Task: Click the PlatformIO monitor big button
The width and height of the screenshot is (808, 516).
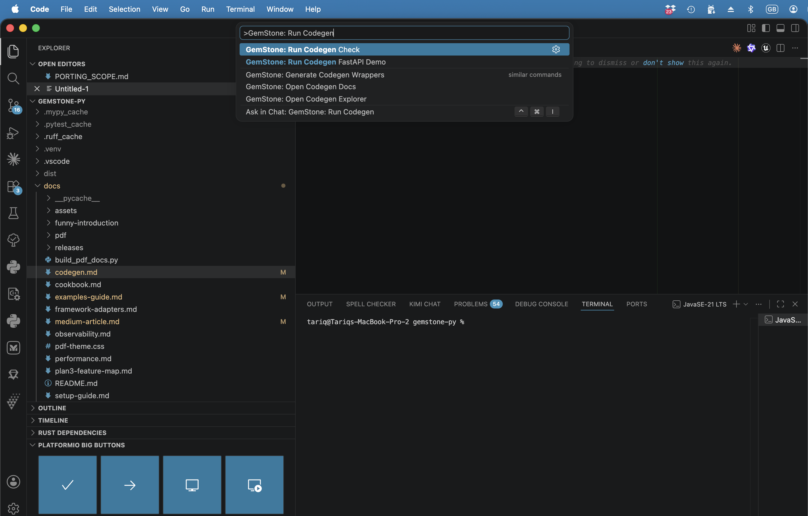Action: pyautogui.click(x=192, y=485)
